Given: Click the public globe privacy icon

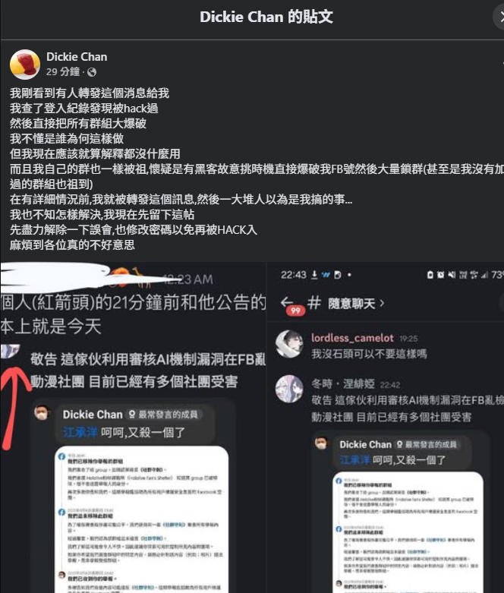Looking at the screenshot, I should [92, 72].
